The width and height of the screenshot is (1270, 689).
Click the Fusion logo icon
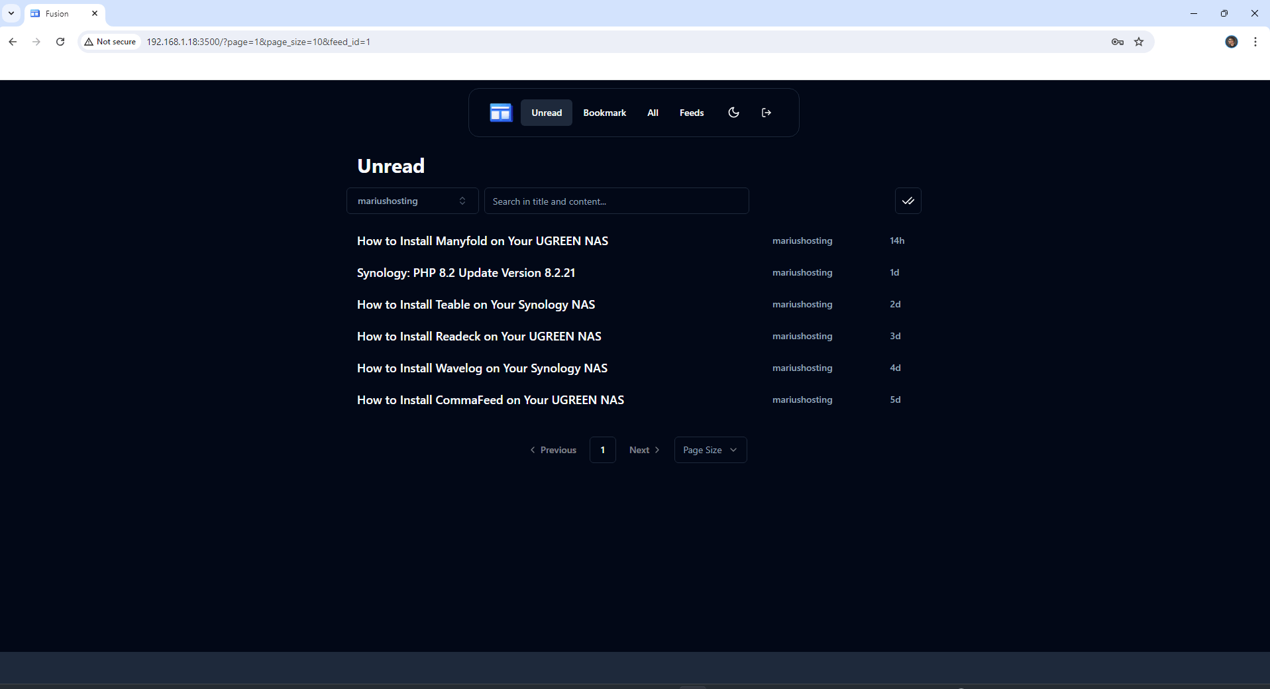(x=500, y=113)
